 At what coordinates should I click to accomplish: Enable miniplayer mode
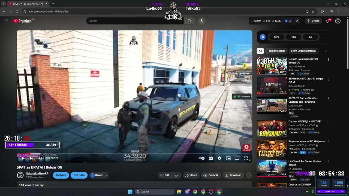coord(228,158)
